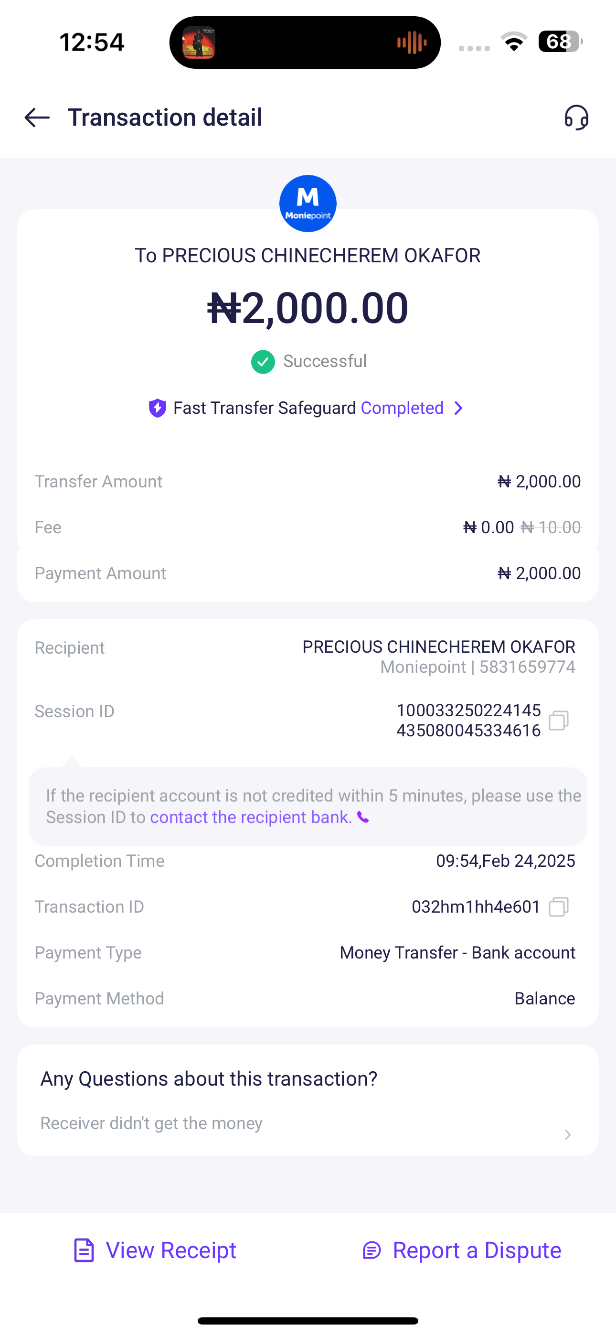The image size is (616, 1336).
Task: Copy the Session ID
Action: coord(558,721)
